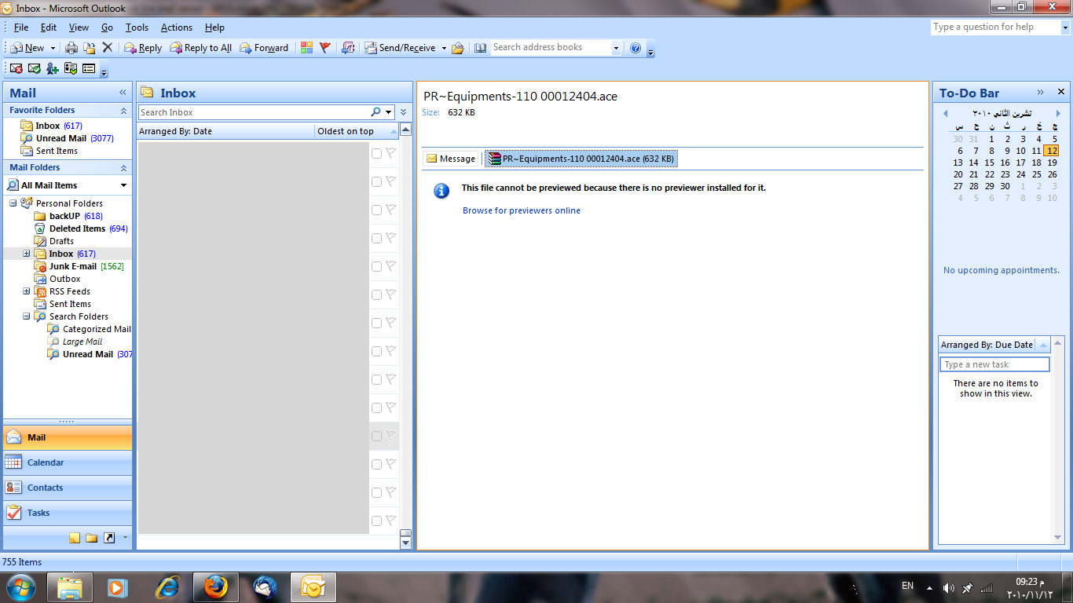Screen dimensions: 1073x603
Task: Click the Delete (X) toolbar icon
Action: click(x=108, y=48)
